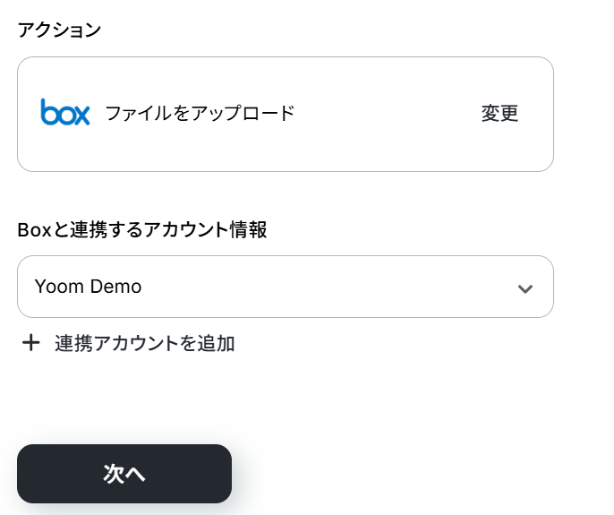The width and height of the screenshot is (614, 515).
Task: Click the 'b' letter of Box logo
Action: [48, 111]
